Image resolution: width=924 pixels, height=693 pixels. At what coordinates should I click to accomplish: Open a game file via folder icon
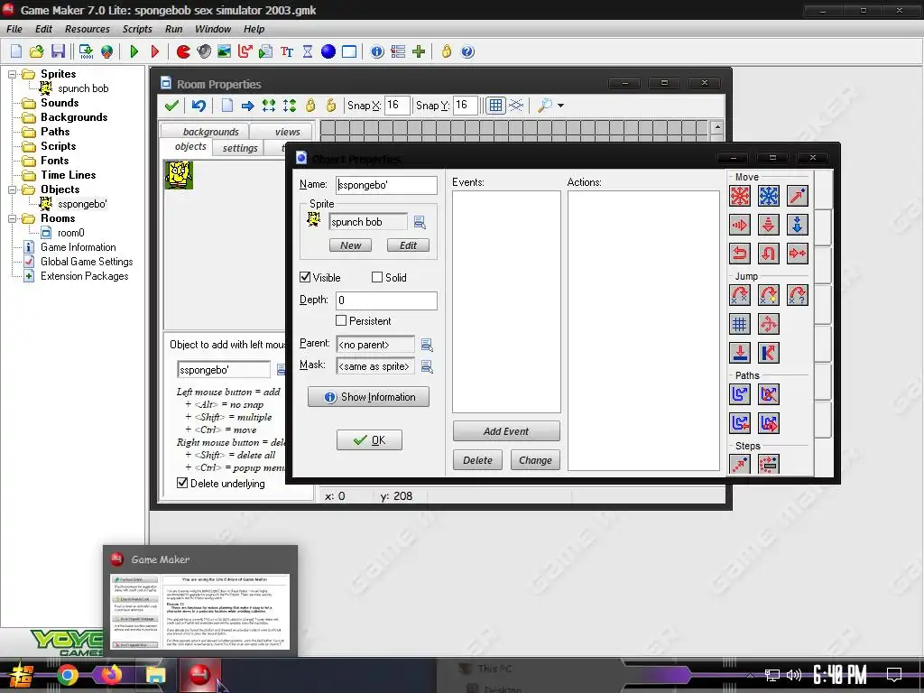(x=36, y=51)
